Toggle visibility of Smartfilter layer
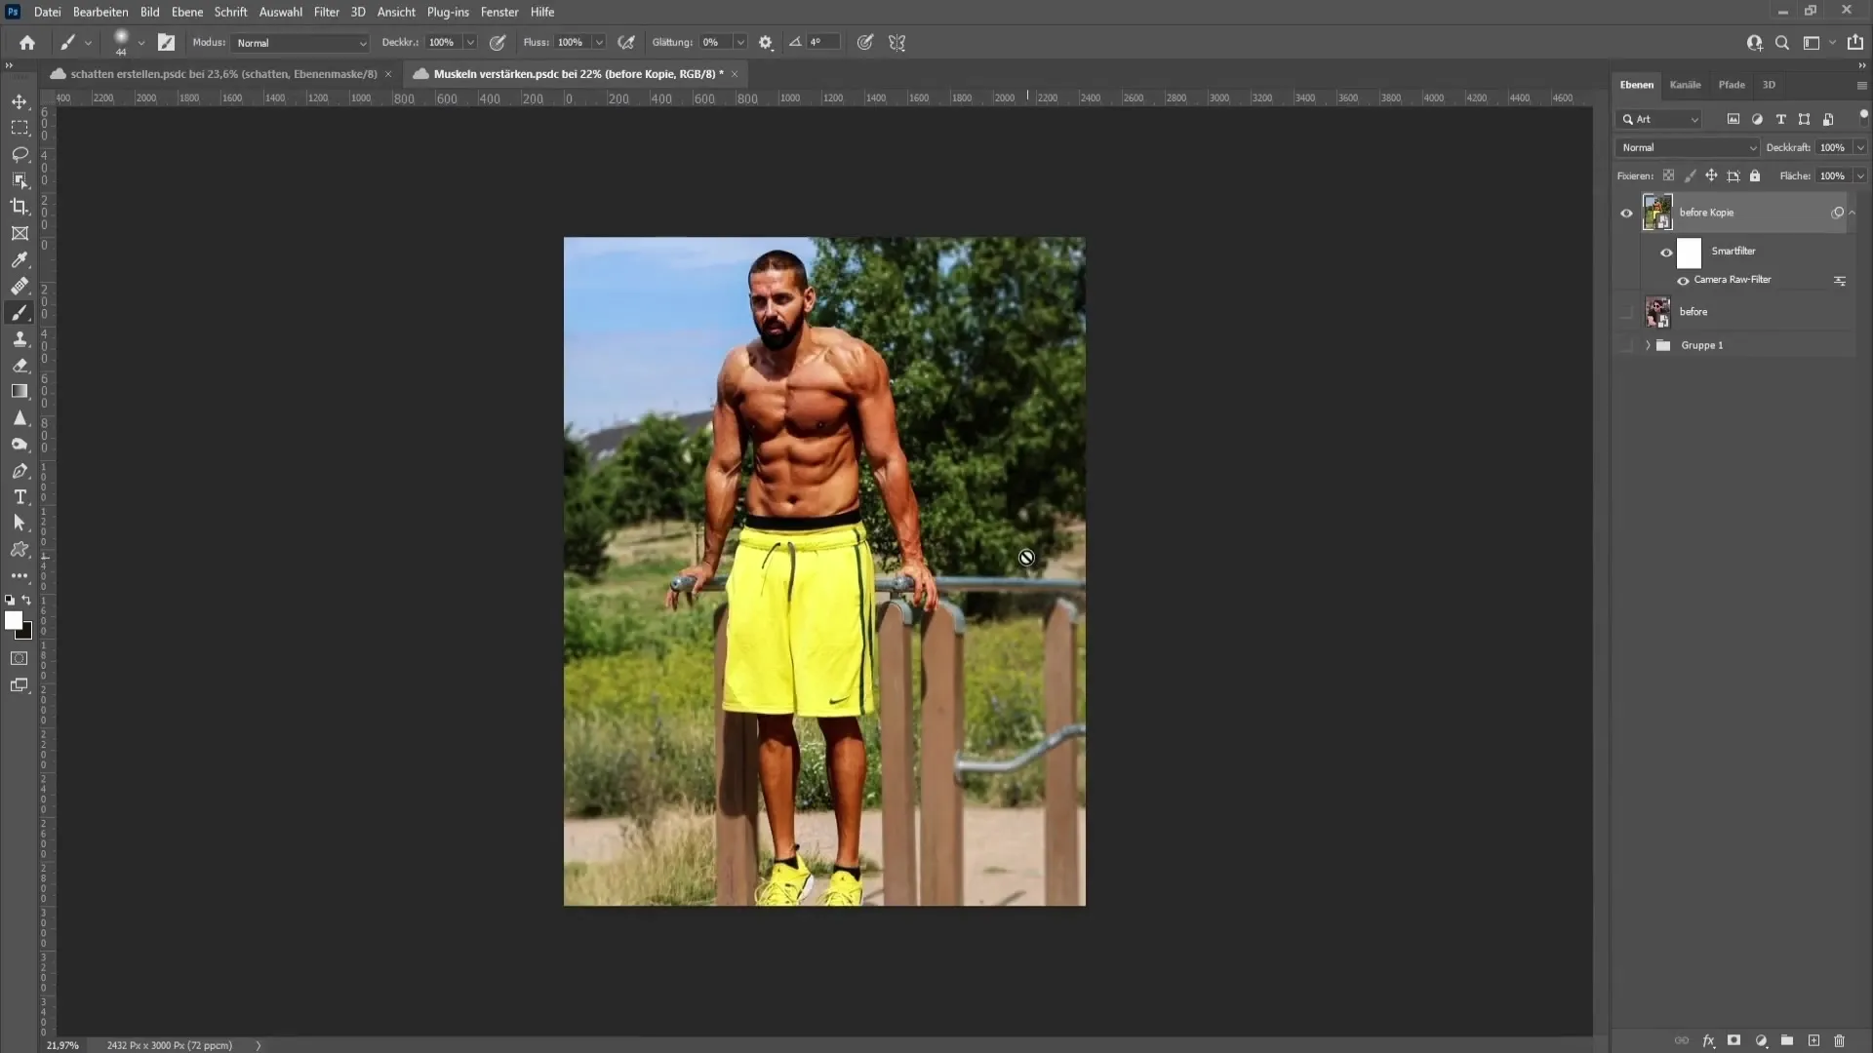The width and height of the screenshot is (1873, 1053). click(1667, 252)
